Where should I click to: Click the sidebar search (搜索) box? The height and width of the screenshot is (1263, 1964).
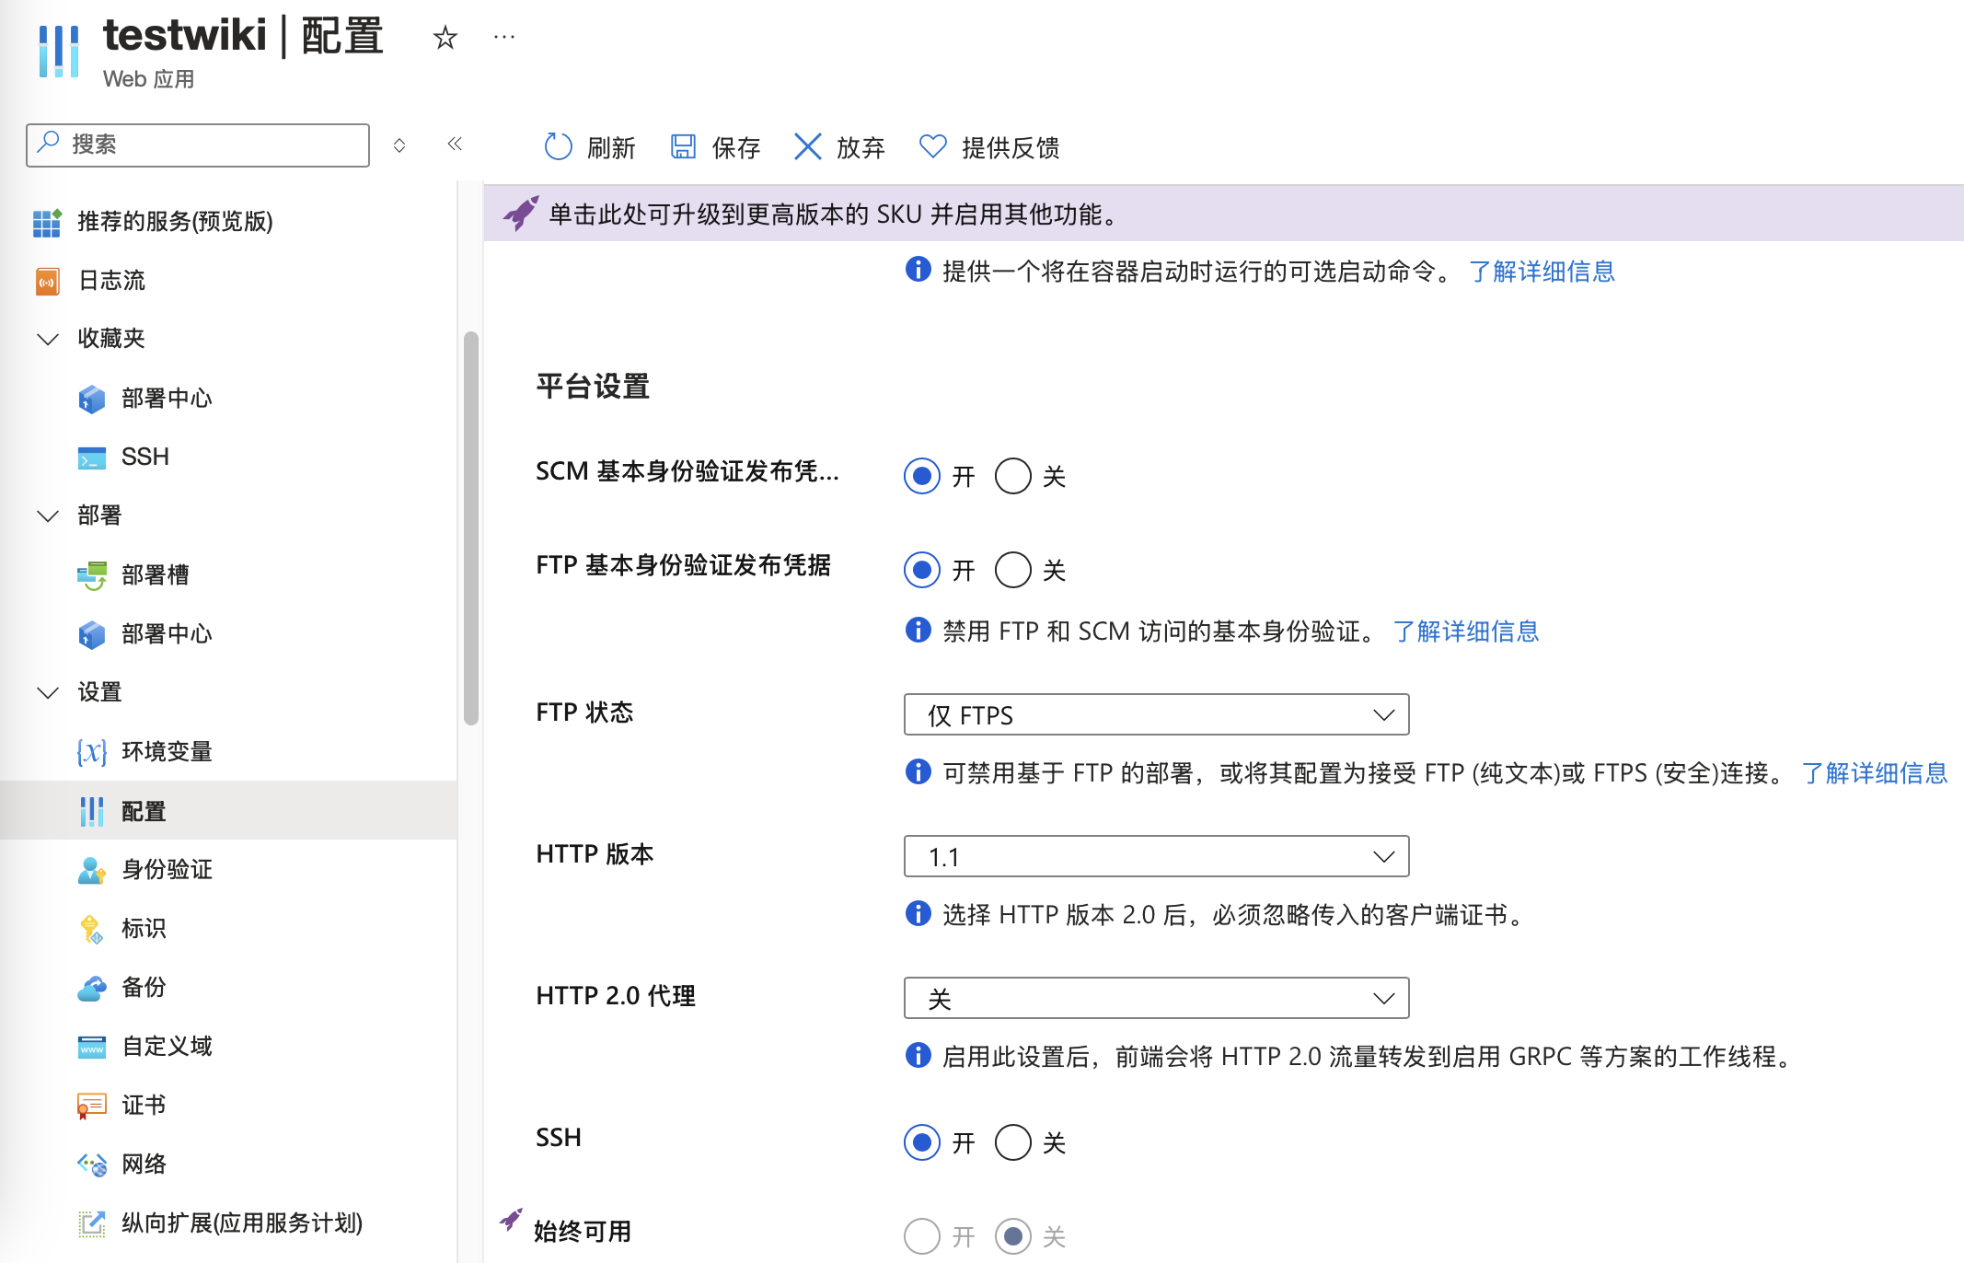212,145
